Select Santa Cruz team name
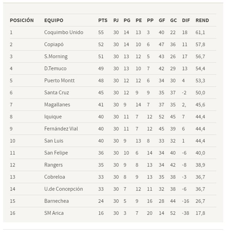The image size is (227, 232). [57, 93]
